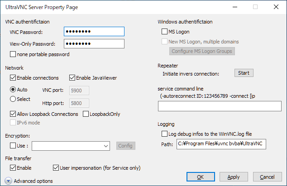Image resolution: width=287 pixels, height=186 pixels.
Task: Click the Apply button
Action: (x=234, y=176)
